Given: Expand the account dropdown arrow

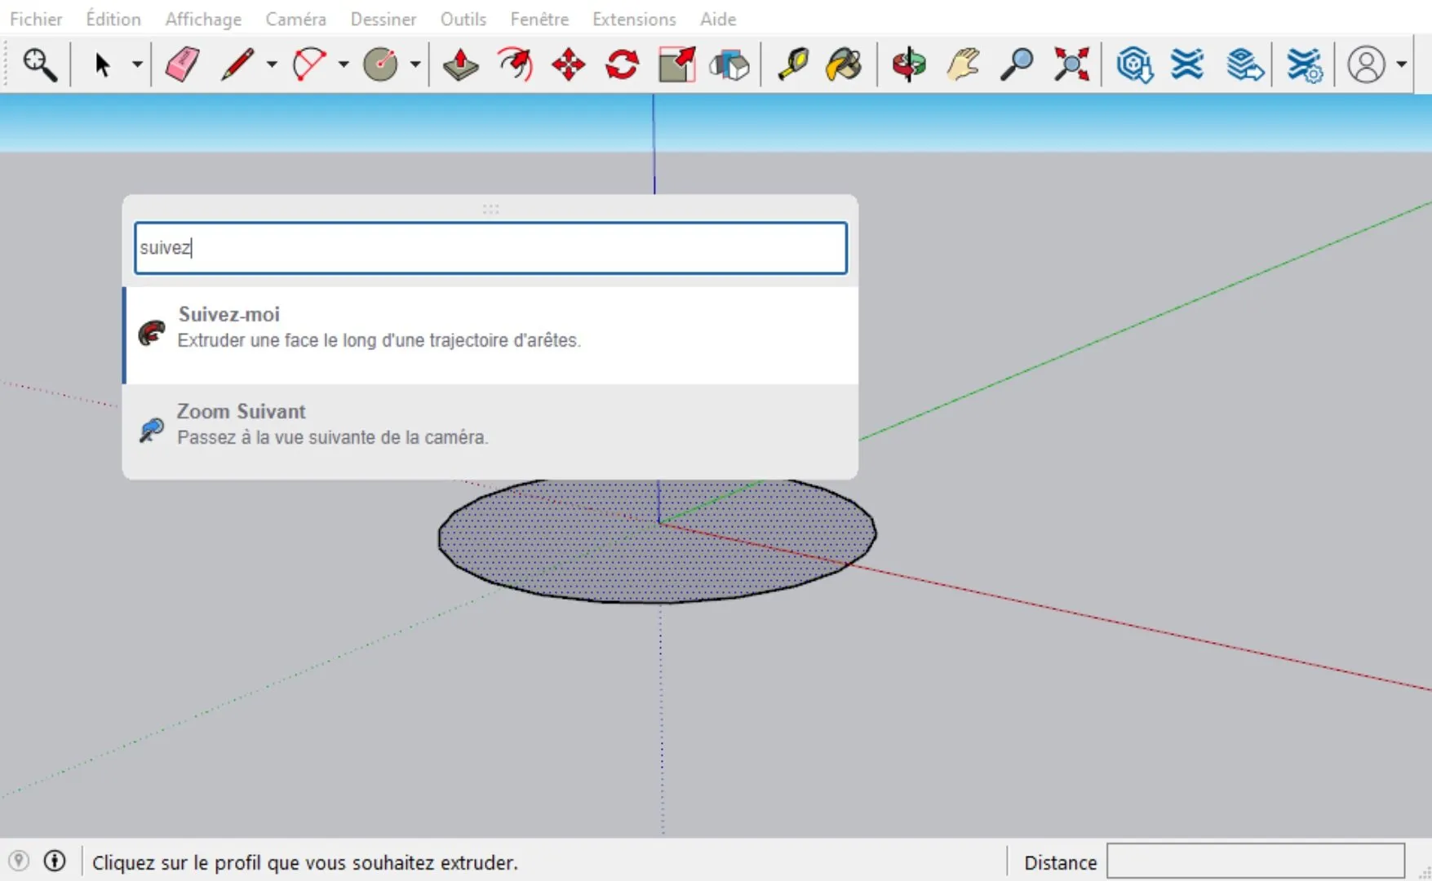Looking at the screenshot, I should pyautogui.click(x=1402, y=64).
